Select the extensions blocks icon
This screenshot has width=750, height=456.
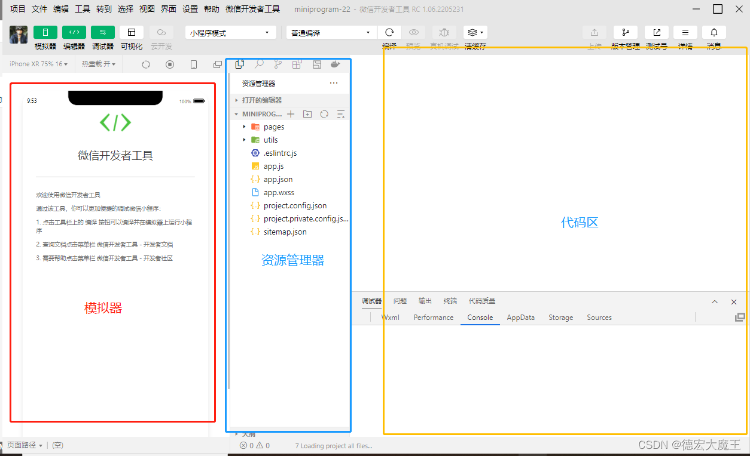click(297, 64)
